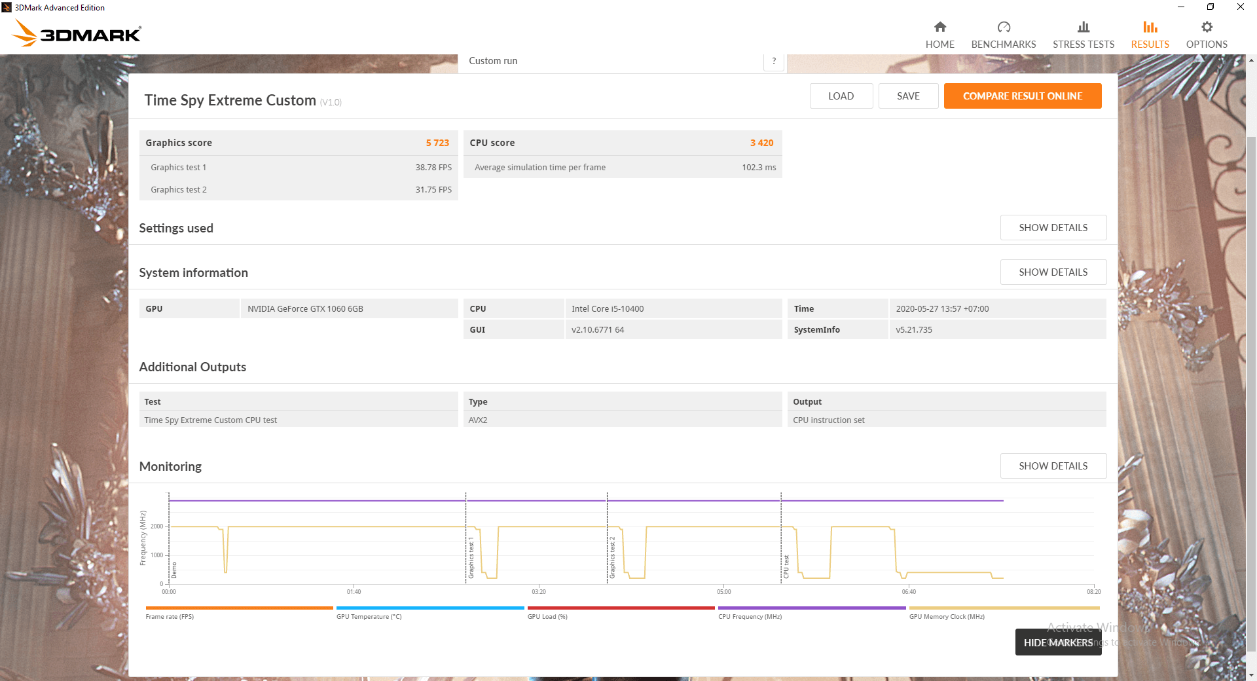
Task: Click the CPU test marker
Action: [786, 567]
